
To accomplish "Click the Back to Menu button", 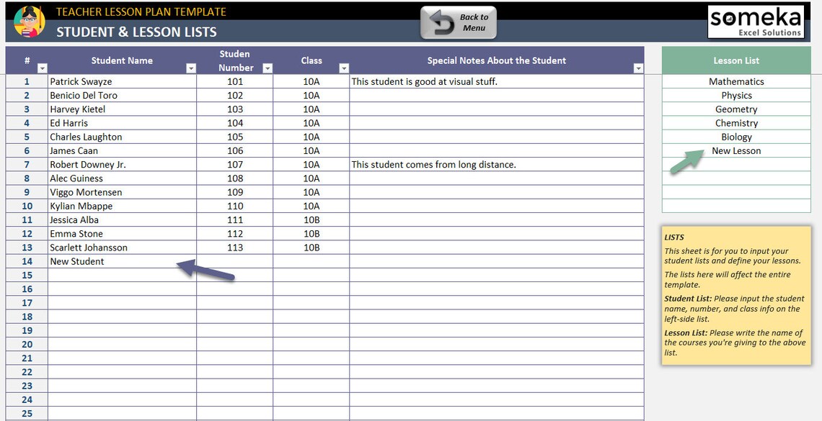I will tap(458, 22).
